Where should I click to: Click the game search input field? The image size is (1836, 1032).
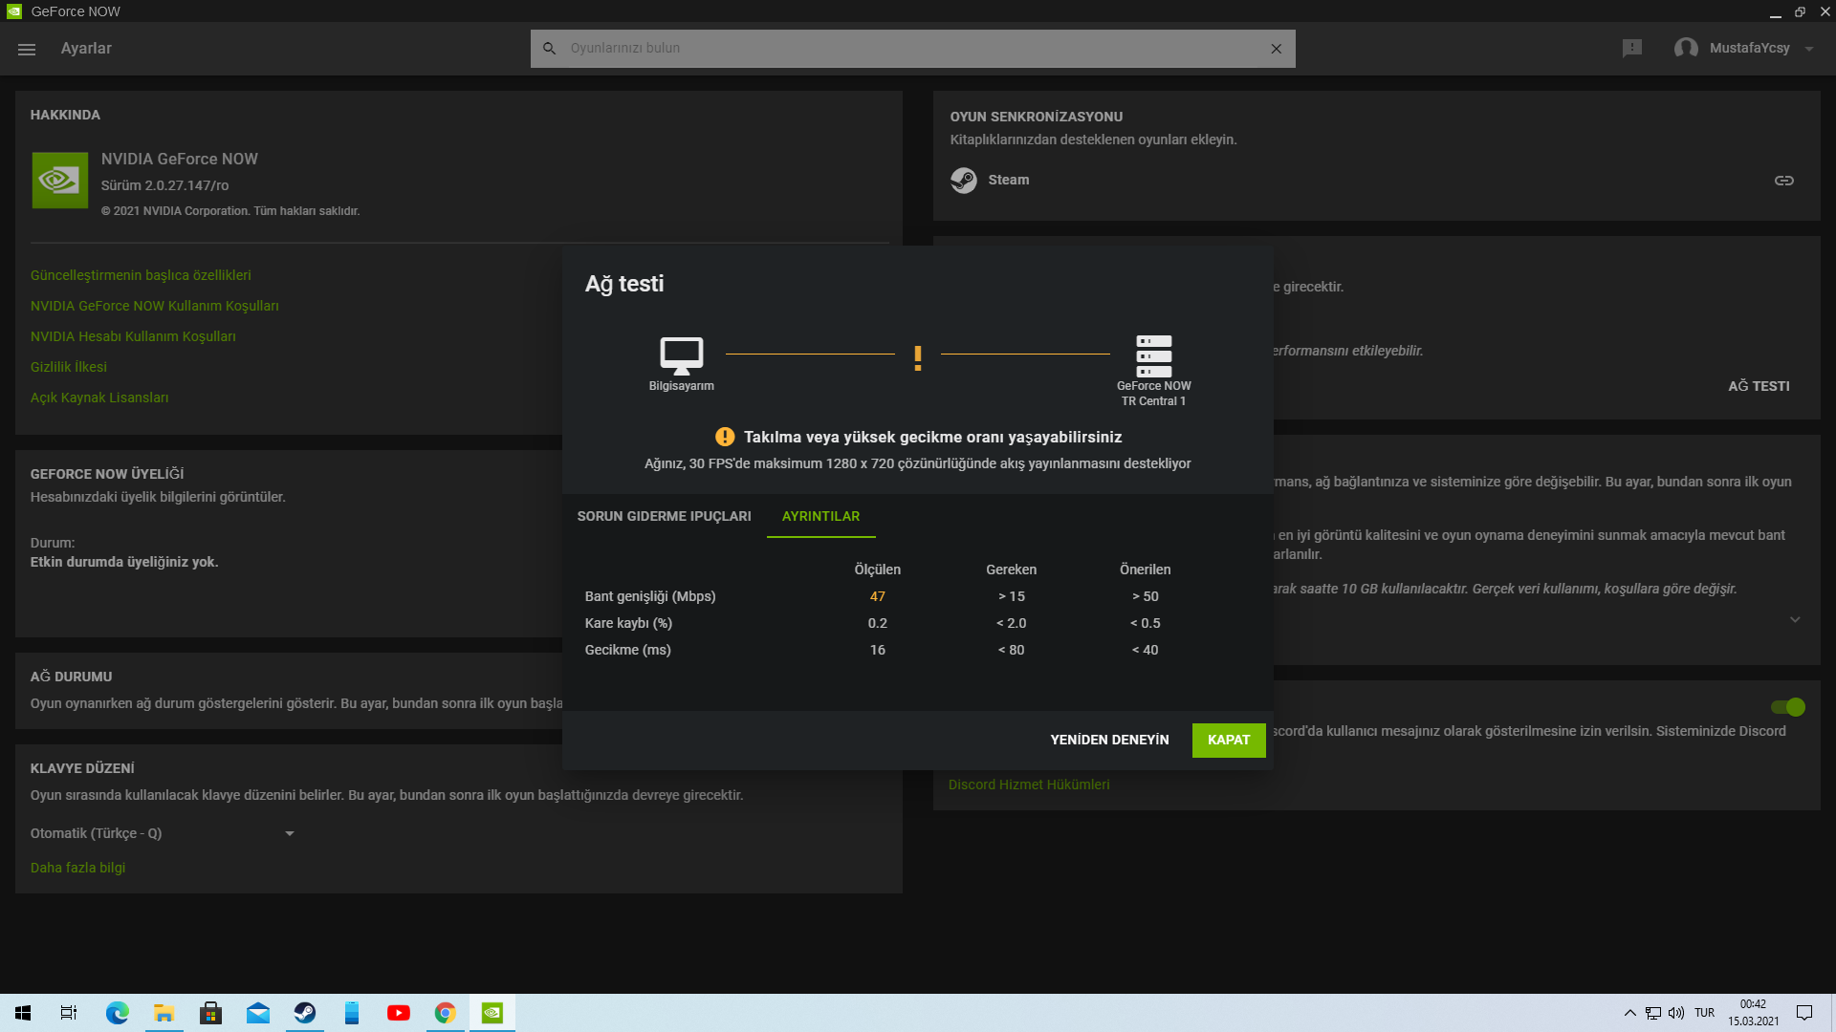pyautogui.click(x=908, y=49)
